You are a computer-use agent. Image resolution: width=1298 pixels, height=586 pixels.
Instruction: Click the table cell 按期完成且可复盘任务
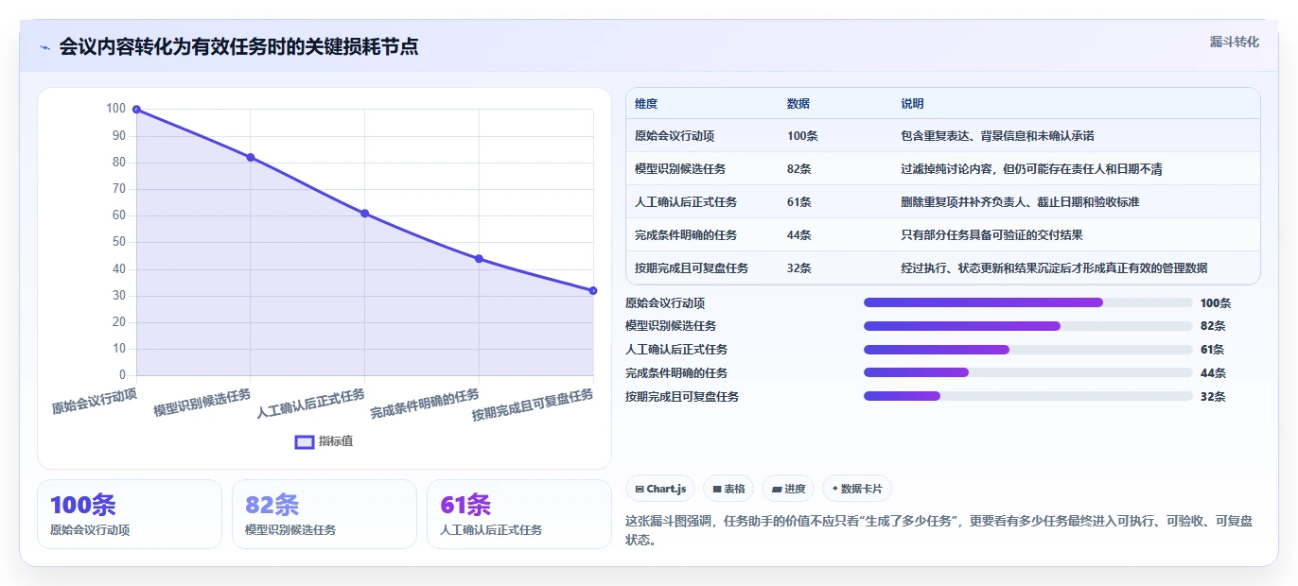692,268
